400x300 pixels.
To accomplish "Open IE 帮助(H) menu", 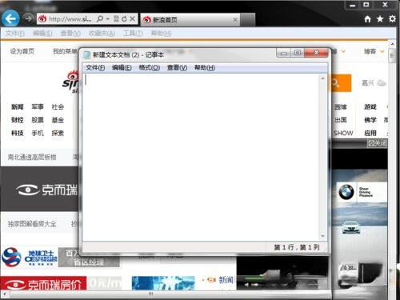I will point(161,34).
